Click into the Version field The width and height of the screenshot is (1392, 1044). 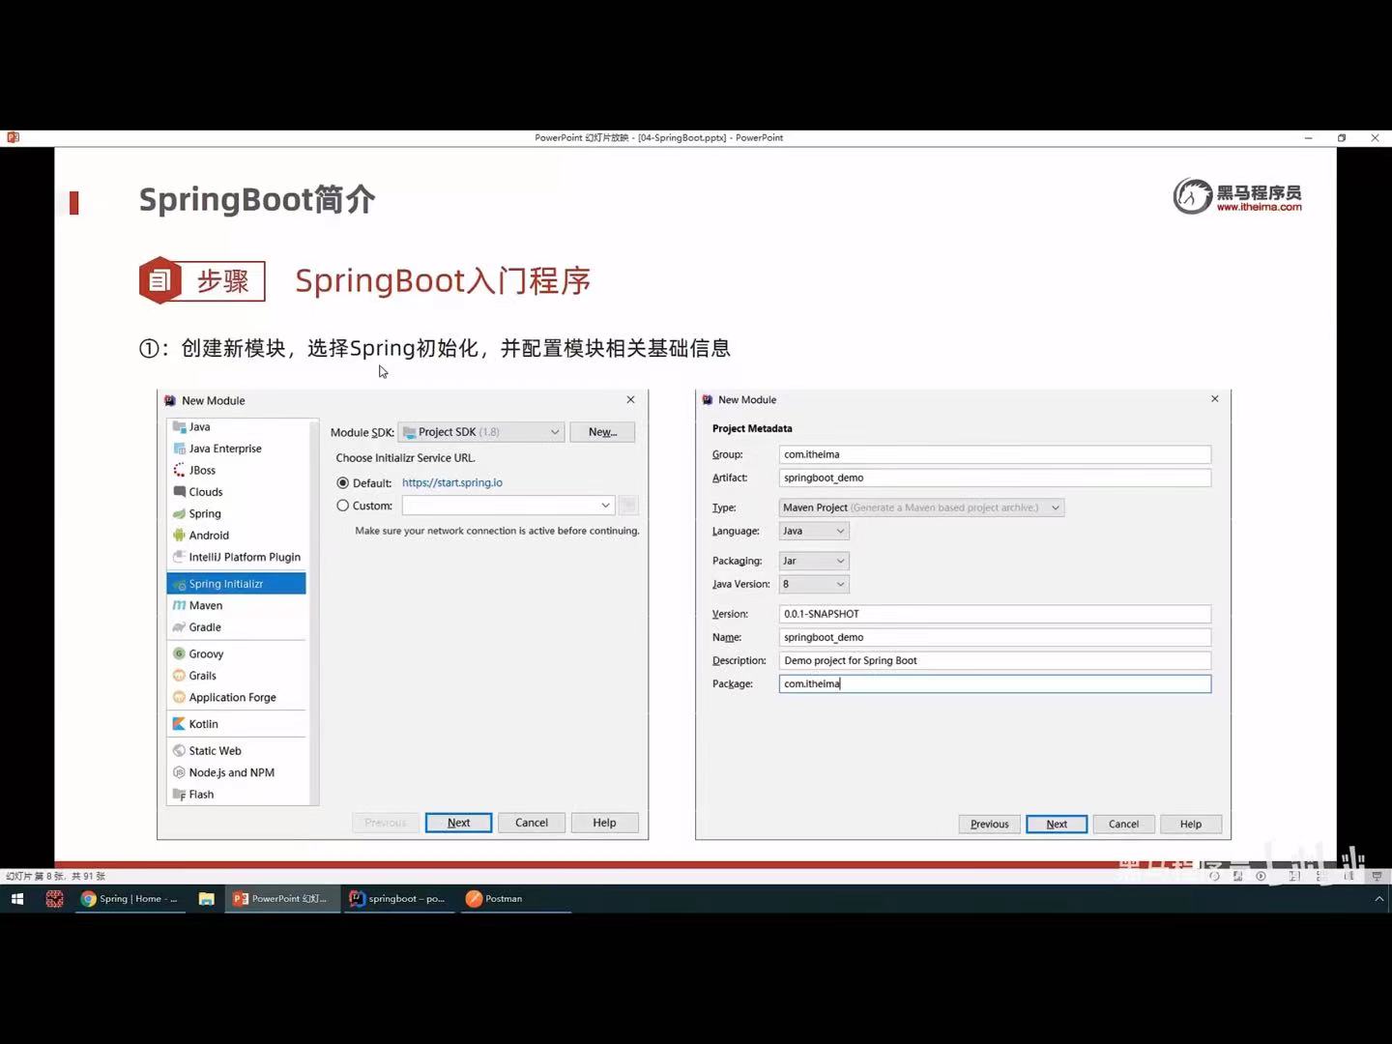pyautogui.click(x=995, y=614)
